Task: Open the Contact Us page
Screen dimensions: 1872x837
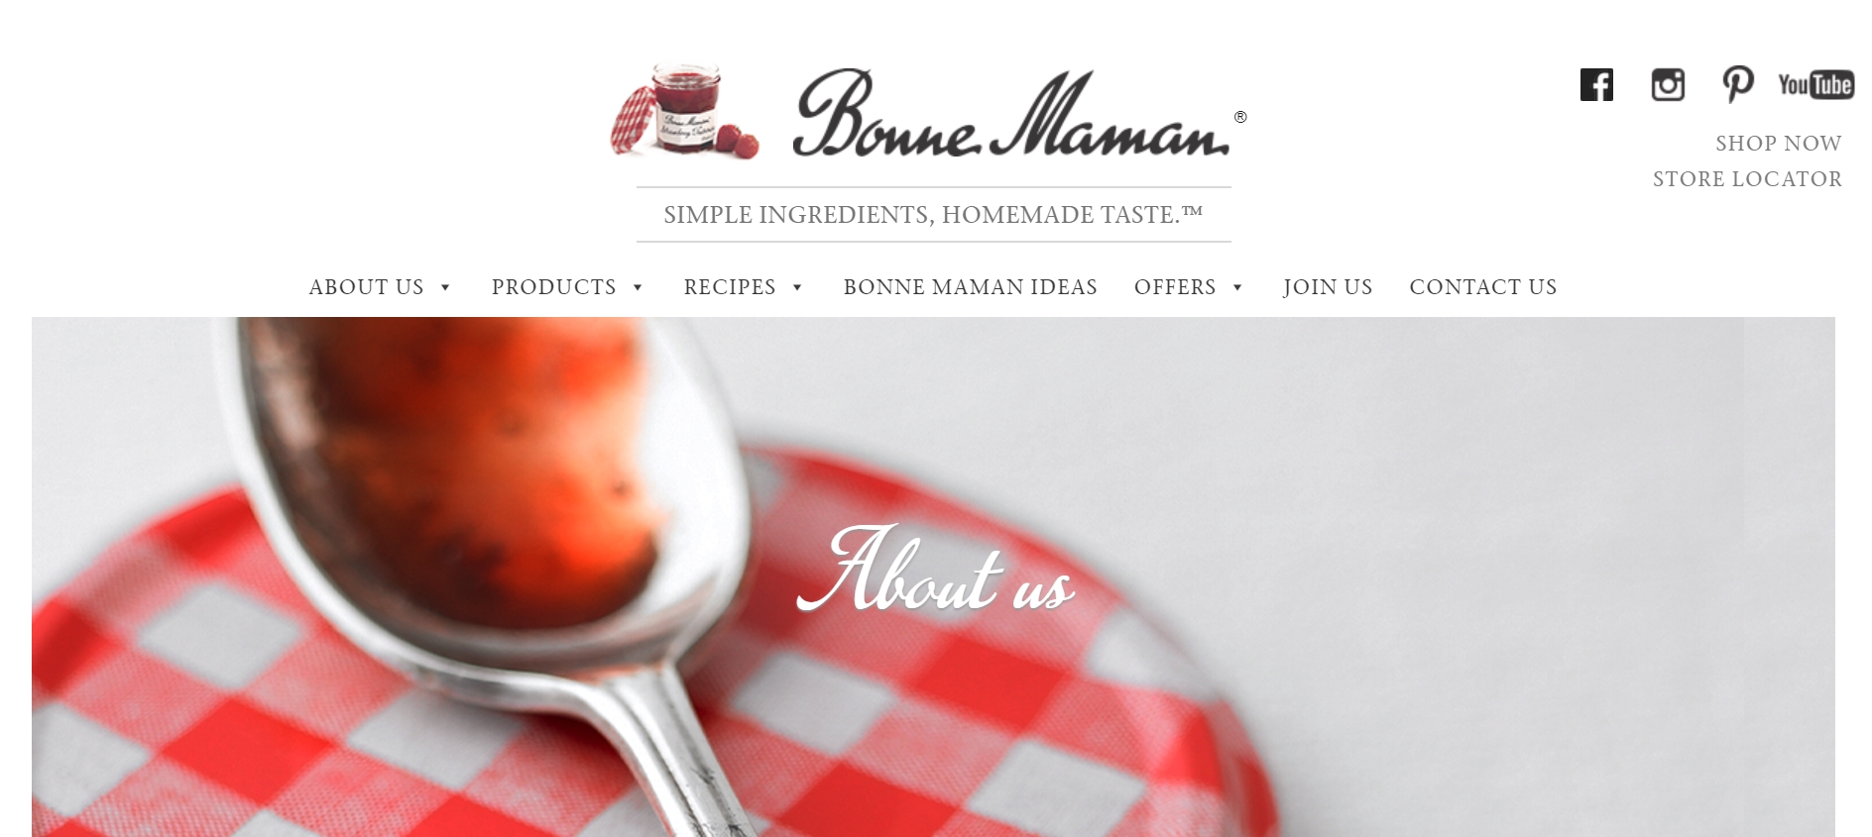Action: tap(1483, 287)
